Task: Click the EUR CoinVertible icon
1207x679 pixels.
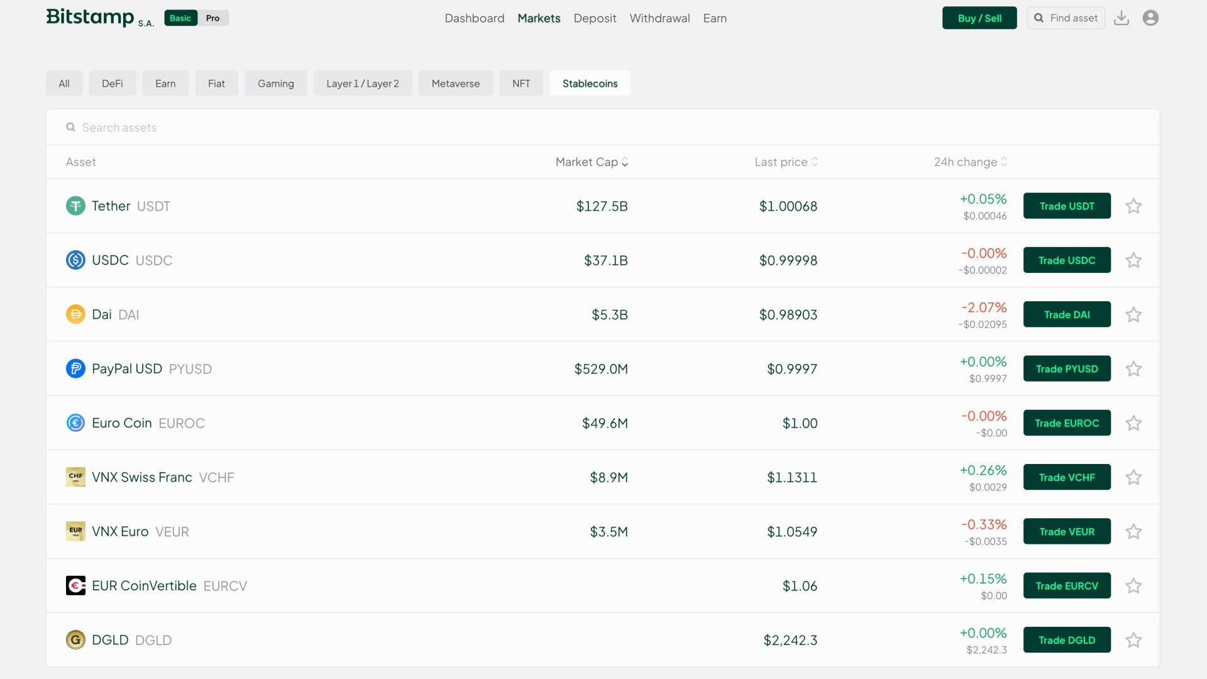Action: [x=75, y=585]
